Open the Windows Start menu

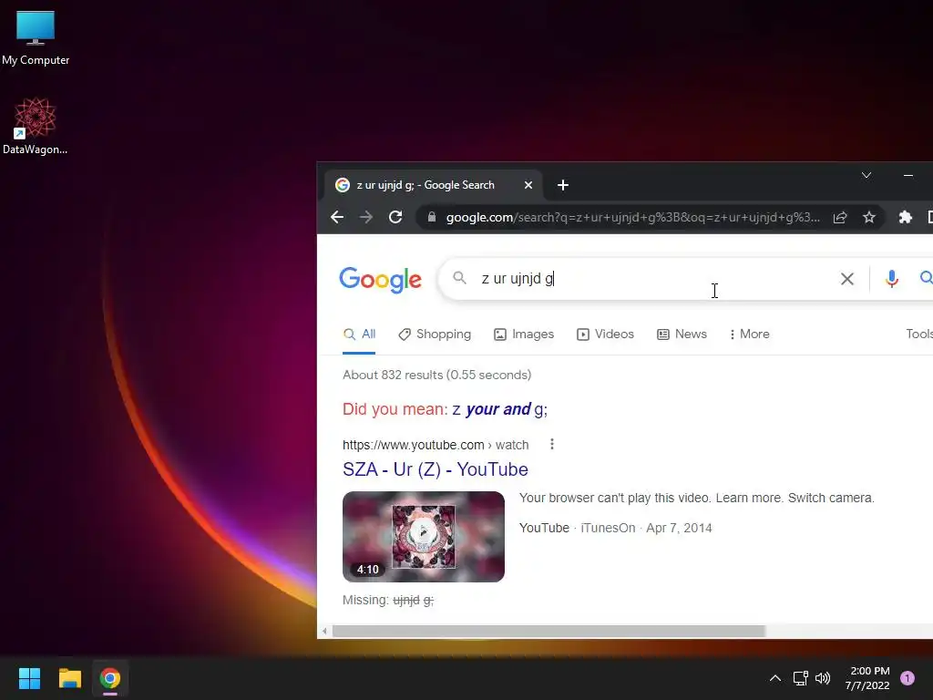[29, 678]
